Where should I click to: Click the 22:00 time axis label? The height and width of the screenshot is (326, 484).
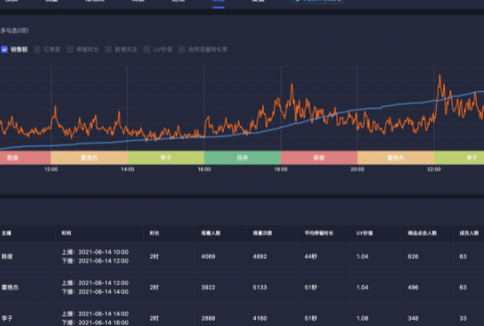[x=434, y=170]
